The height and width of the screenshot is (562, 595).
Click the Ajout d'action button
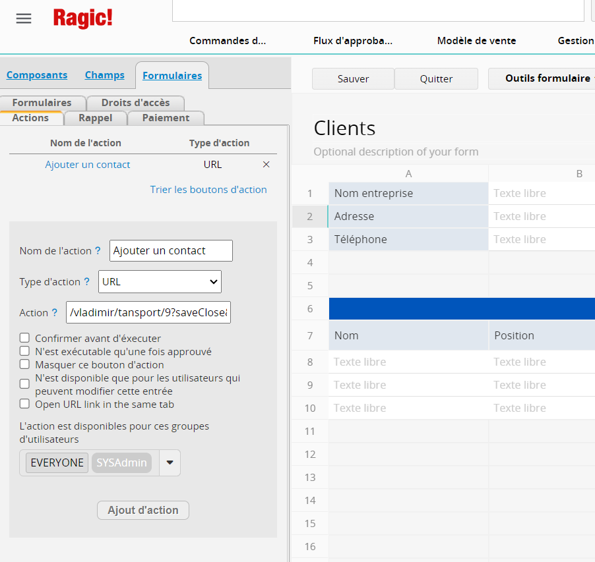click(x=143, y=510)
